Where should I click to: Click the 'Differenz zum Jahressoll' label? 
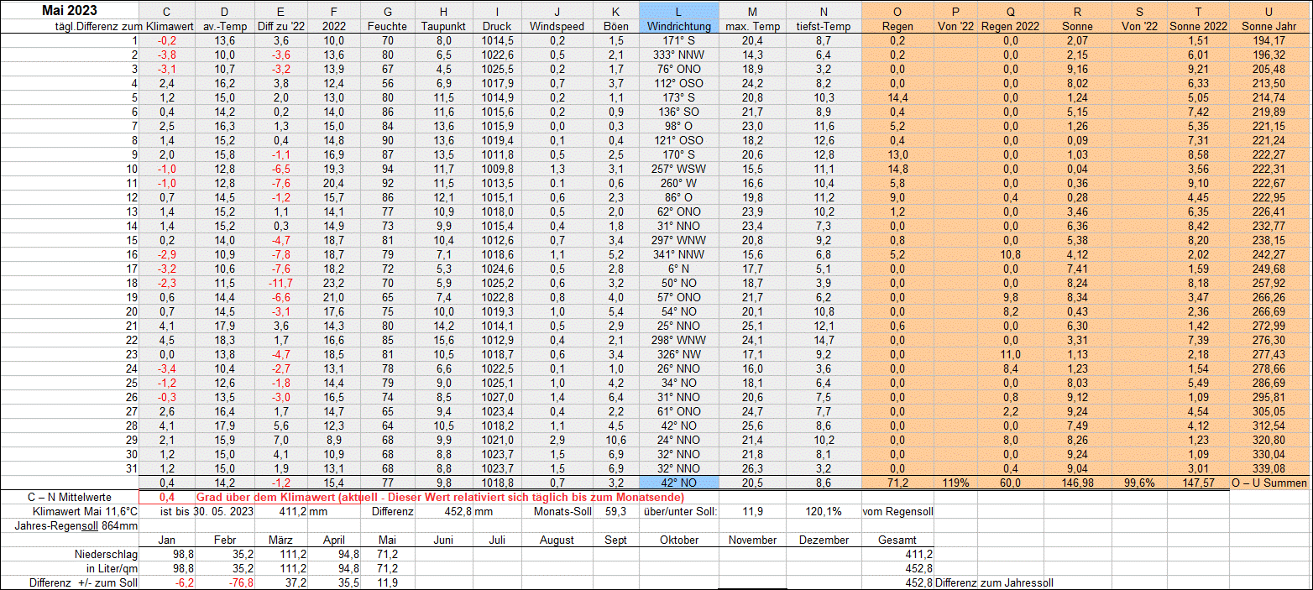pyautogui.click(x=994, y=582)
